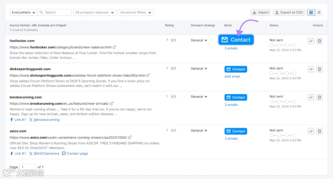The width and height of the screenshot is (333, 179).
Task: Expand rating details for dickssportinggoods.com
Action: click(167, 68)
